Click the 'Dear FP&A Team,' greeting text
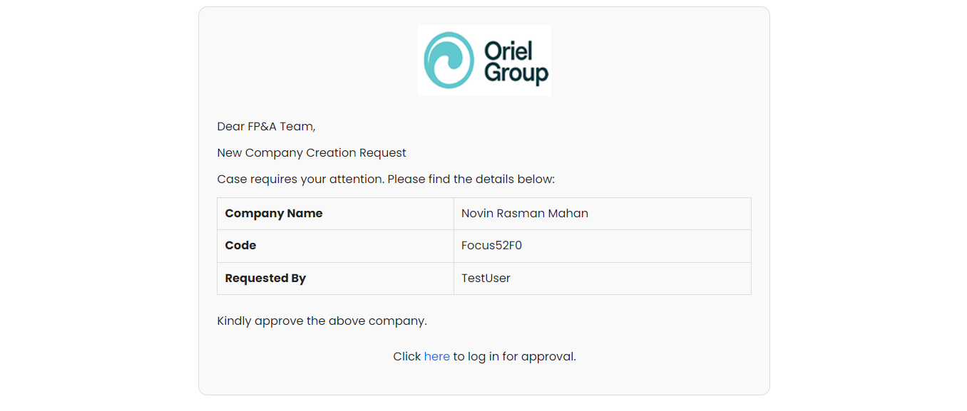Viewport: 967px width, 411px height. pos(266,127)
